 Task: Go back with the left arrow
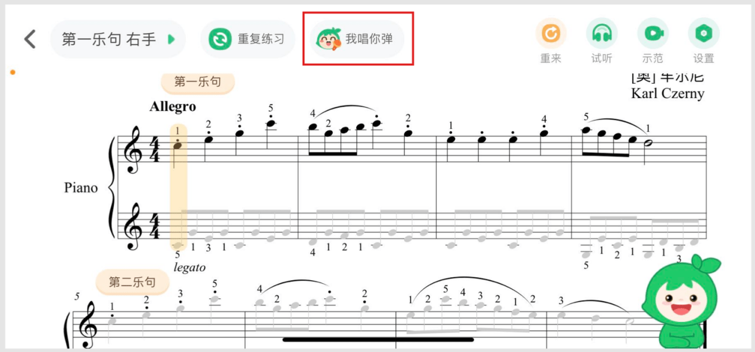[x=30, y=39]
